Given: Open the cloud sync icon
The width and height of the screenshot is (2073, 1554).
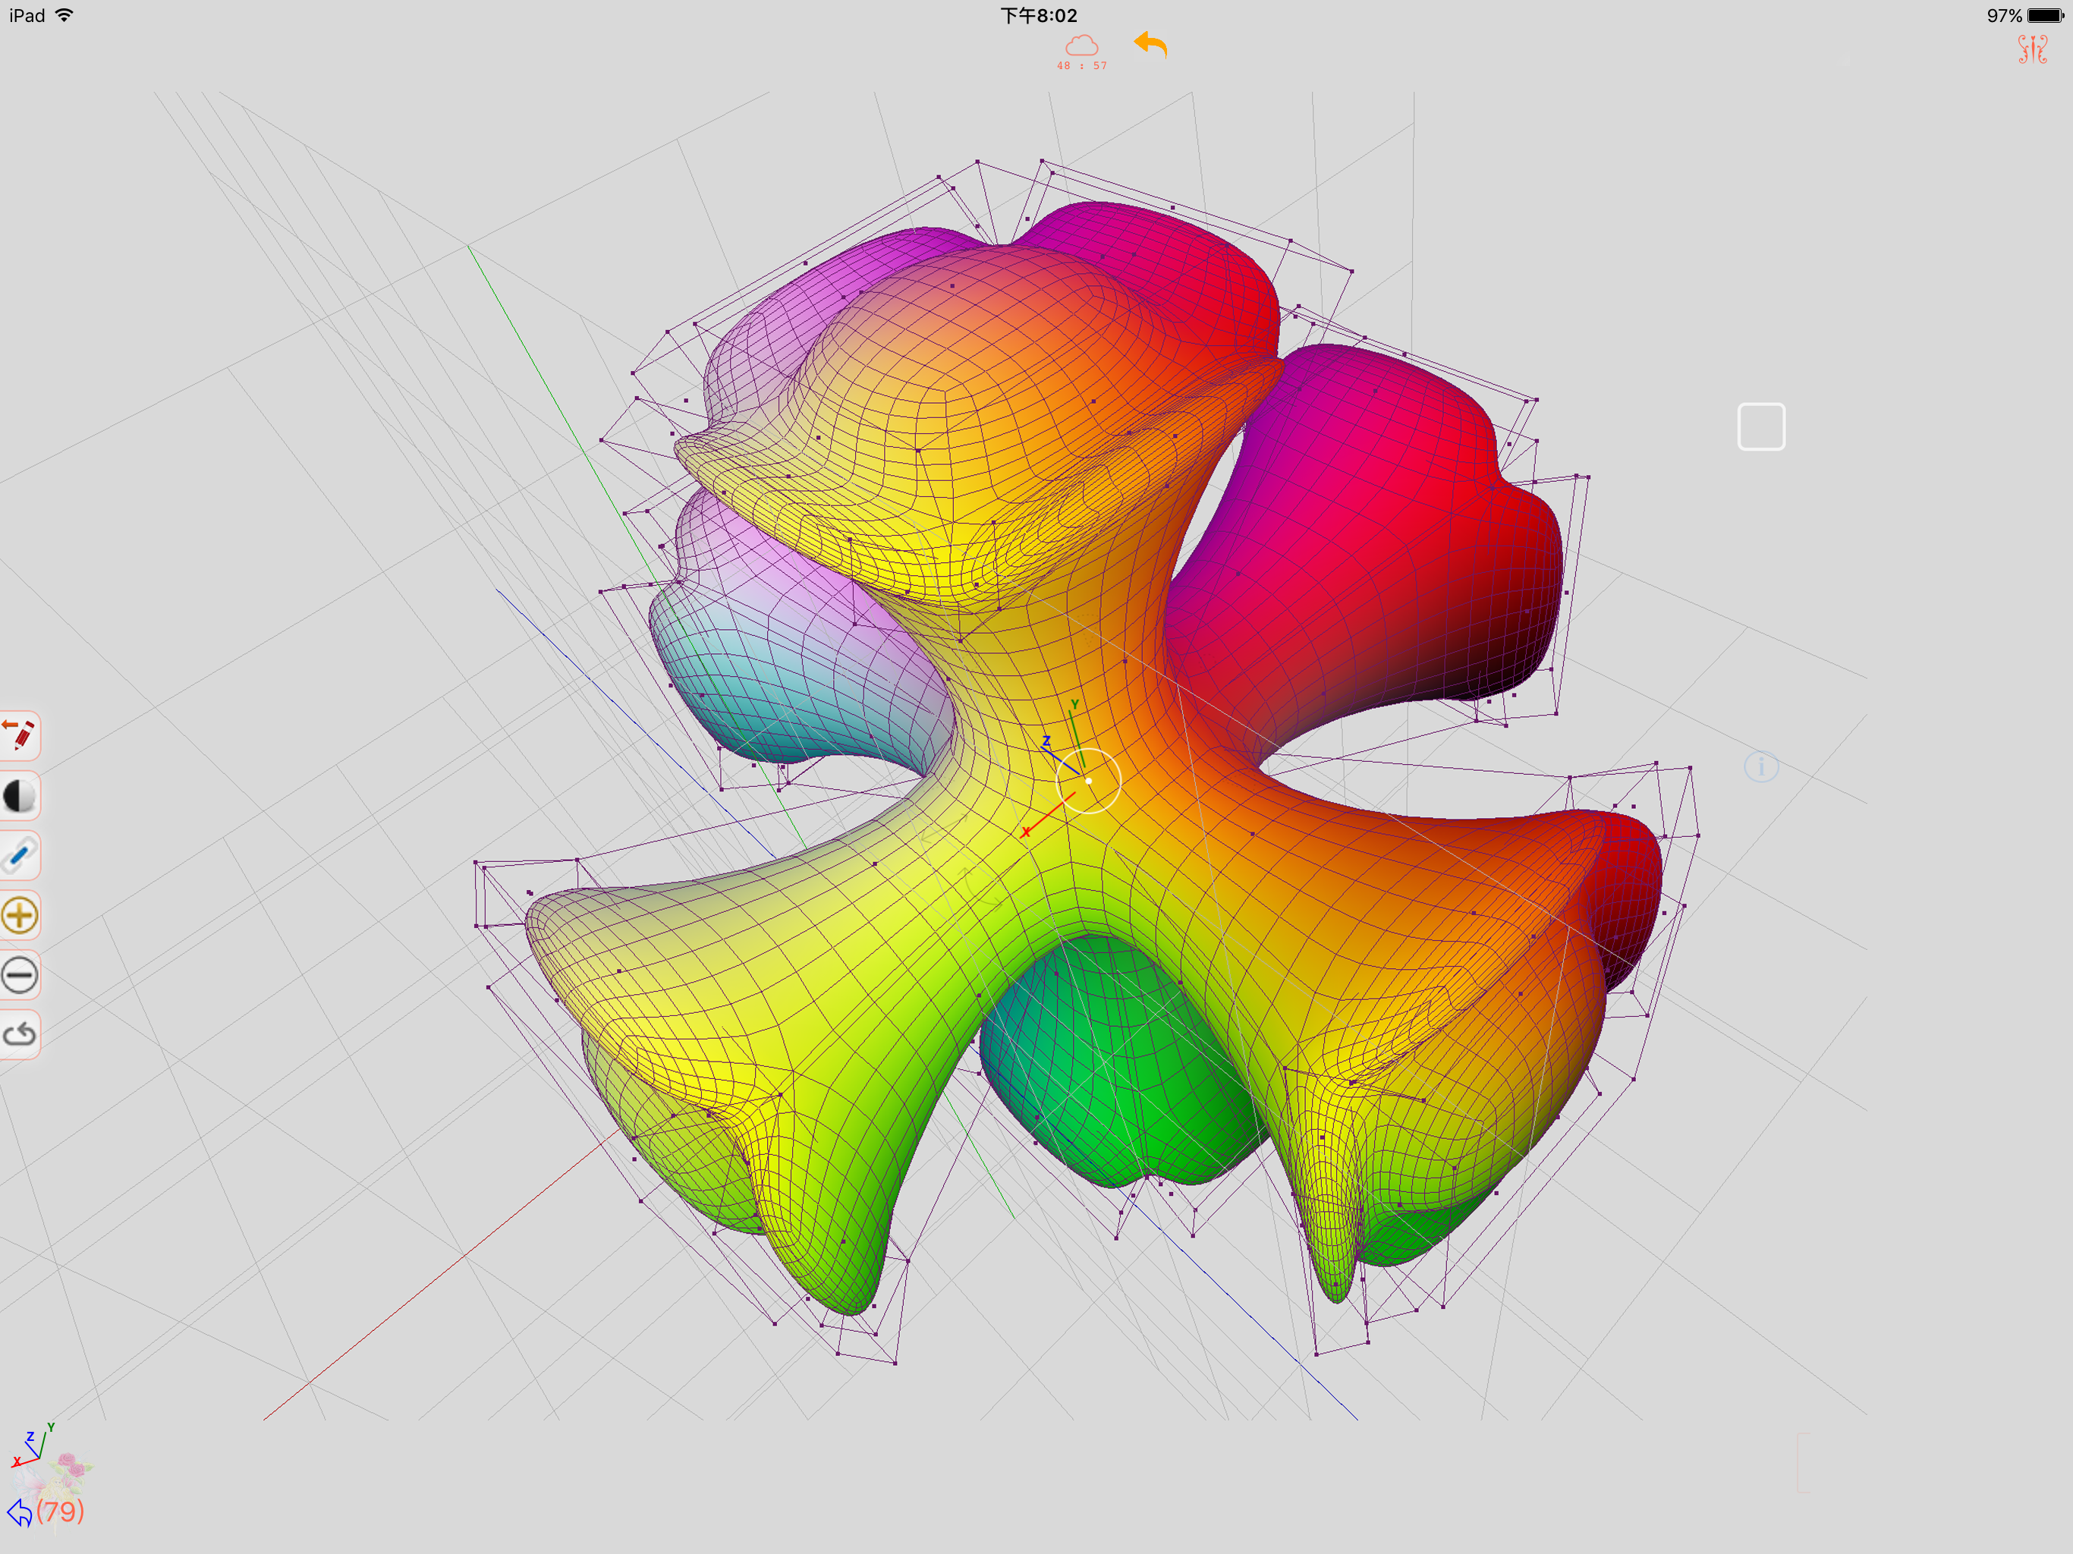Looking at the screenshot, I should [1081, 45].
